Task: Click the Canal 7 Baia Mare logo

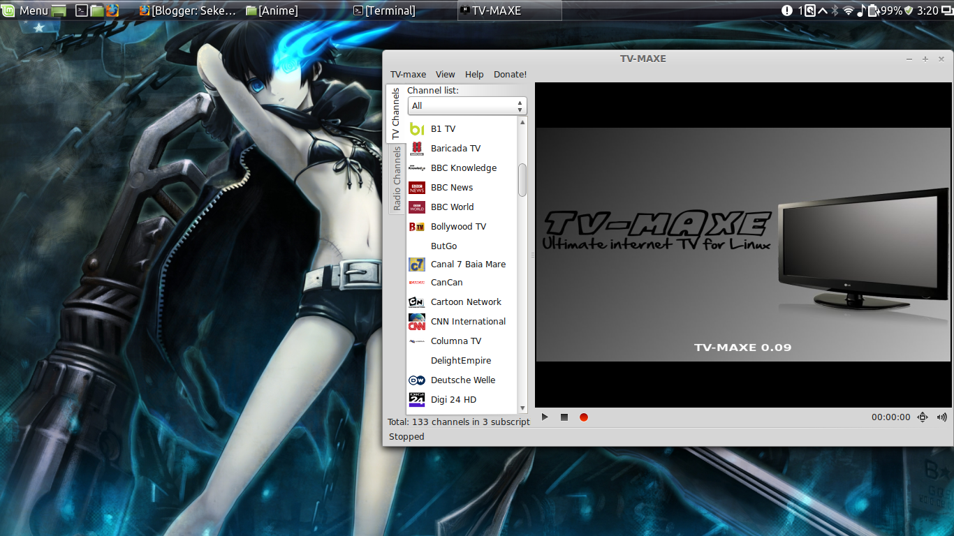Action: click(417, 265)
